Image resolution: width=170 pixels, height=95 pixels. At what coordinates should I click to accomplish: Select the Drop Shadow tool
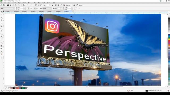coord(1,46)
